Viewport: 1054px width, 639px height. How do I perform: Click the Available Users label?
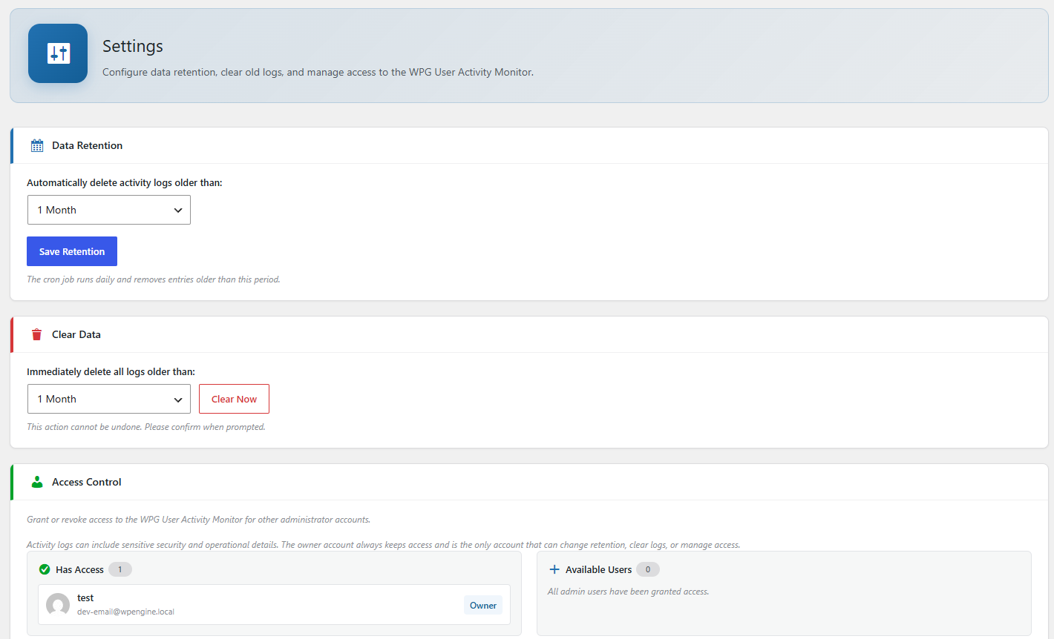[x=598, y=569]
